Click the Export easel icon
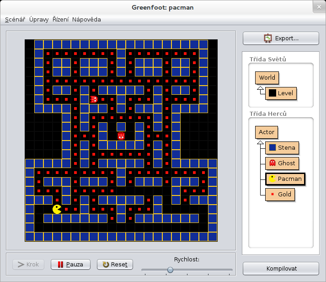The width and height of the screenshot is (326, 282). [x=268, y=38]
